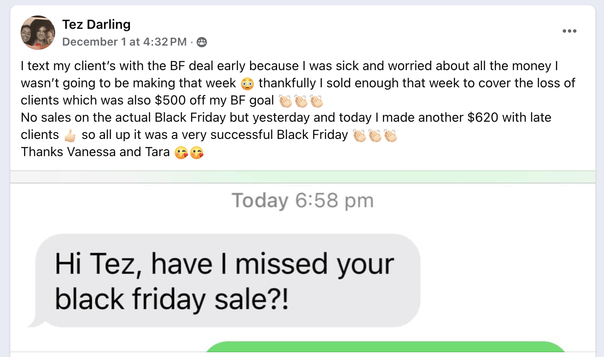
Task: Click first clapping emoji after "BF goal"
Action: point(286,101)
